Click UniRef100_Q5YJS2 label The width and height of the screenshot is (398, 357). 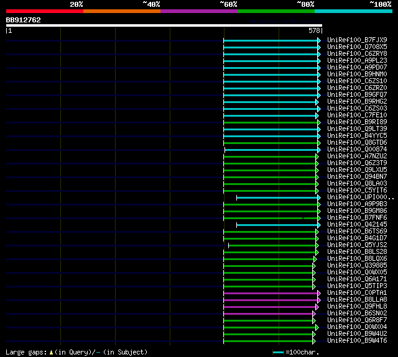pyautogui.click(x=357, y=245)
